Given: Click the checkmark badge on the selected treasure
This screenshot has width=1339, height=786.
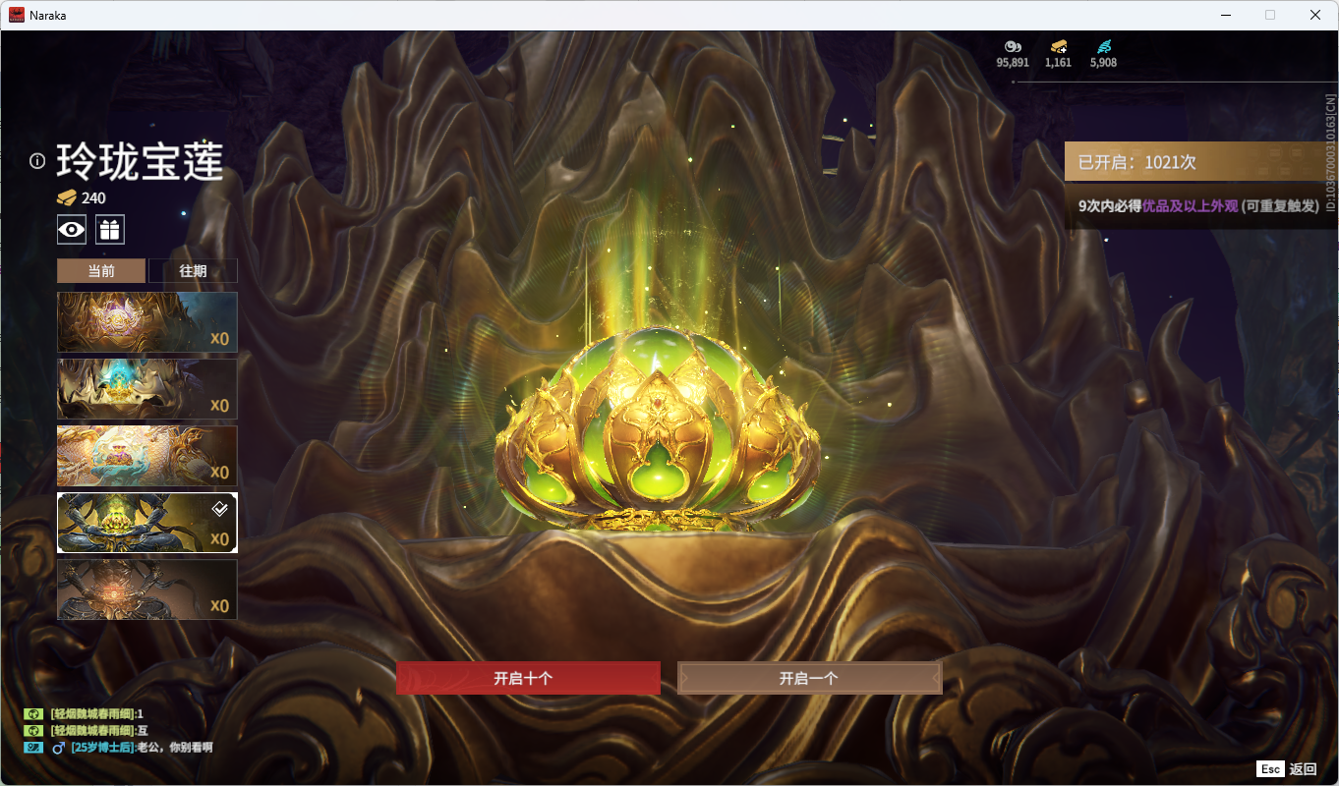Looking at the screenshot, I should [x=221, y=509].
